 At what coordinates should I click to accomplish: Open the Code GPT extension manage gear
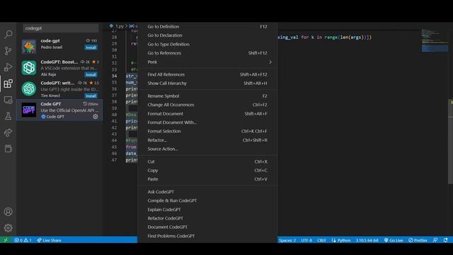(96, 116)
